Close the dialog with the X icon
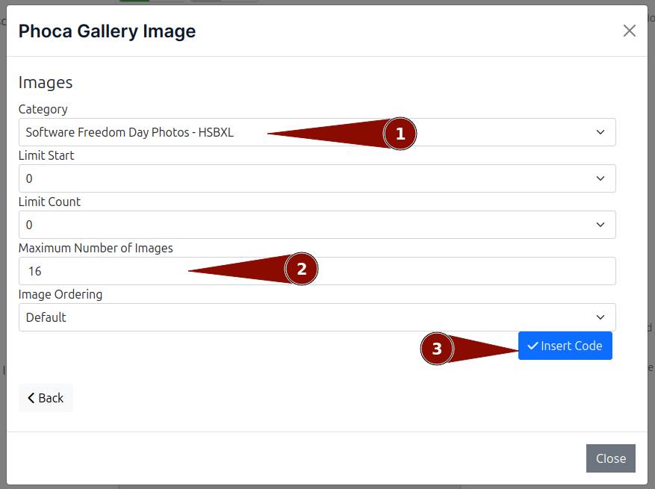 (x=629, y=31)
